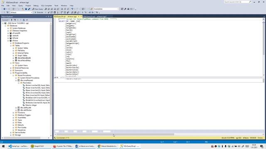Image resolution: width=266 pixels, height=149 pixels.
Task: Run the query with Execute
Action: [x=39, y=12]
